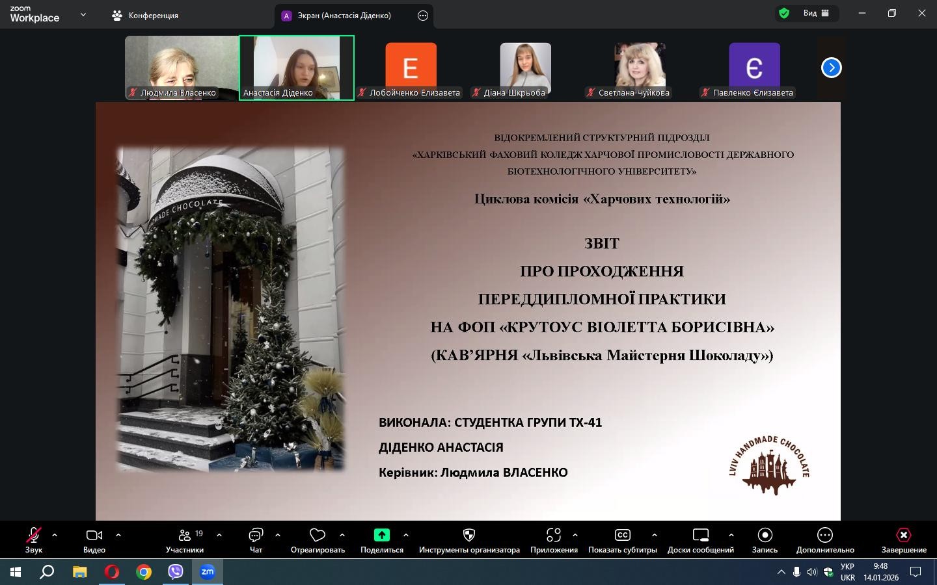Open the Zoom Workplace dropdown chevron
Screen dimensions: 937x585
tap(83, 14)
